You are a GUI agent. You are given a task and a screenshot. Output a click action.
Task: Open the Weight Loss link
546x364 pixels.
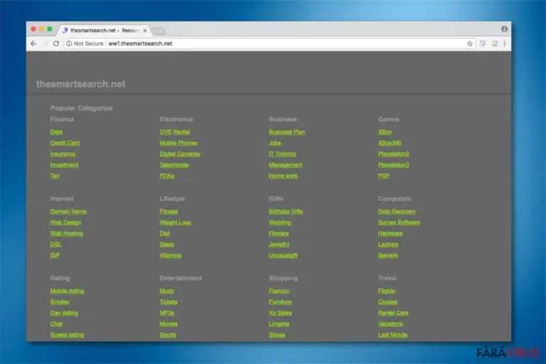[x=175, y=223]
